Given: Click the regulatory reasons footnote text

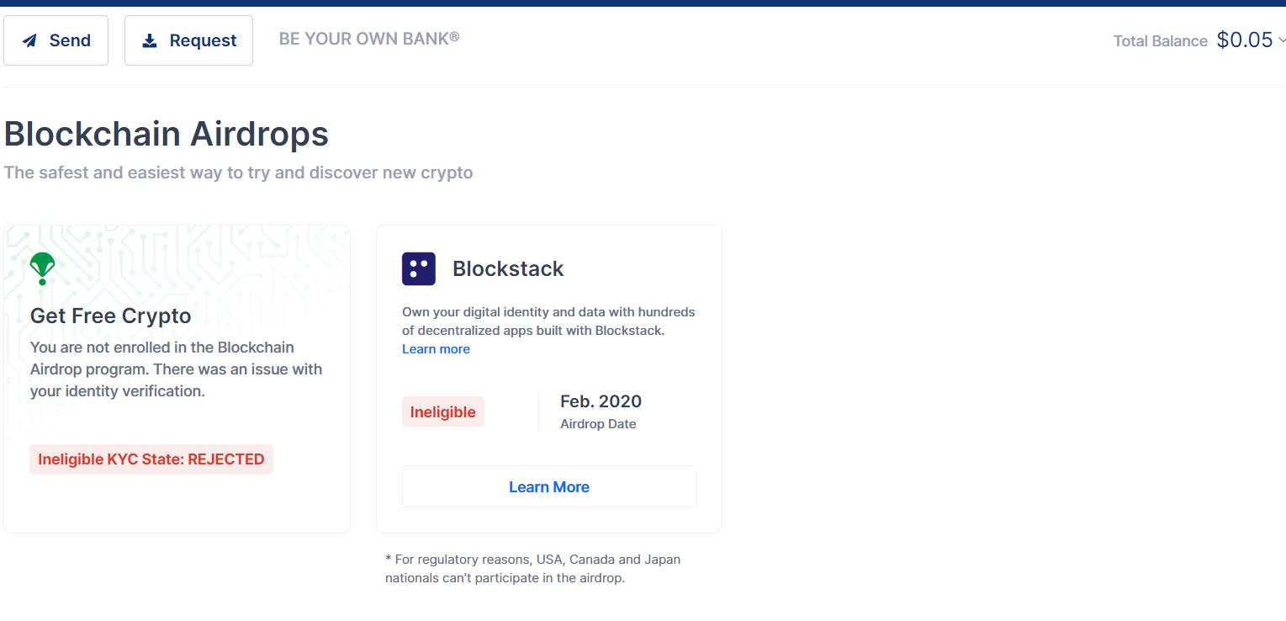Looking at the screenshot, I should [x=533, y=569].
